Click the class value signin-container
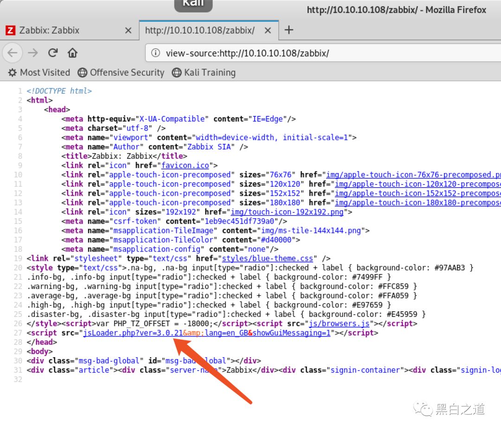The width and height of the screenshot is (501, 431). coord(365,370)
